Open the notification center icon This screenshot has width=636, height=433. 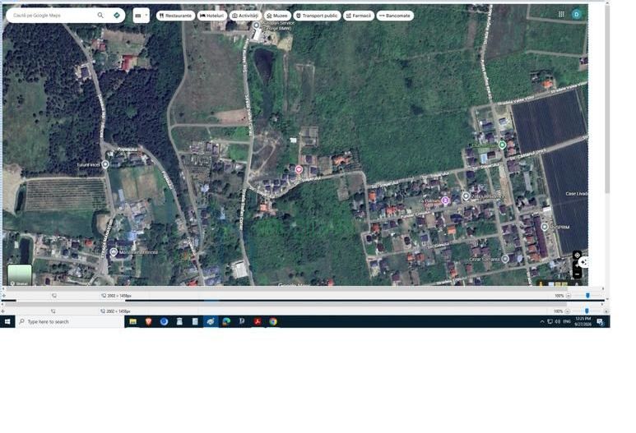[x=600, y=321]
